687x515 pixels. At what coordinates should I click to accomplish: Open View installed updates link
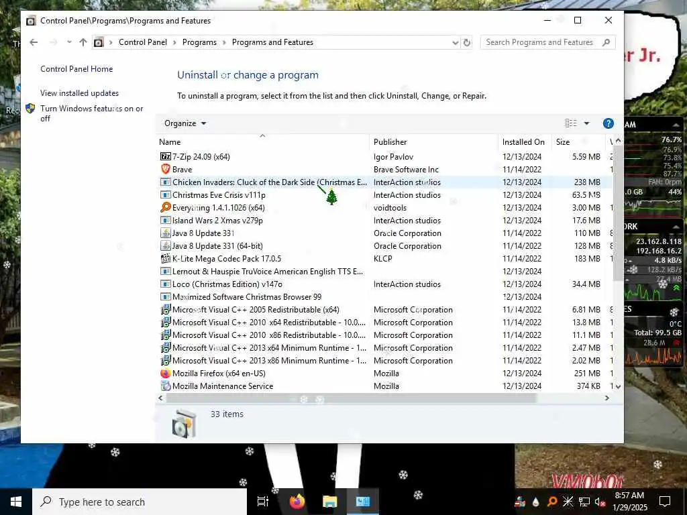[79, 93]
